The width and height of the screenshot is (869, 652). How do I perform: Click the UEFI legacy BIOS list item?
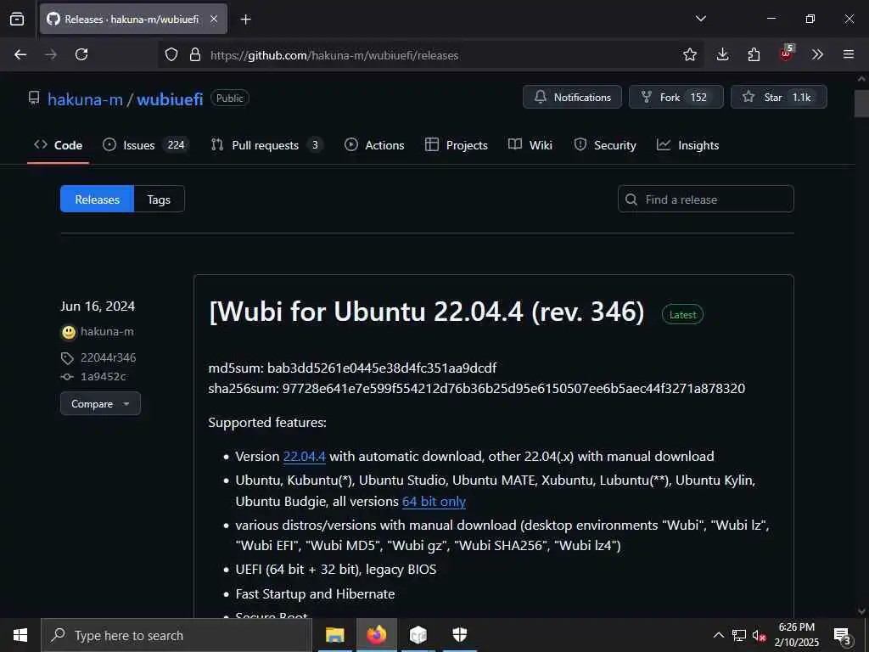pos(336,570)
